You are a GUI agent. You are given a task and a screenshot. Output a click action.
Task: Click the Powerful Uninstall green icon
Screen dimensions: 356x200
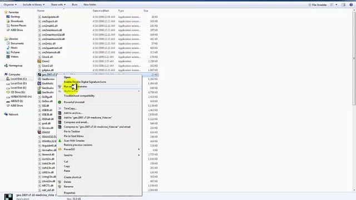point(60,102)
